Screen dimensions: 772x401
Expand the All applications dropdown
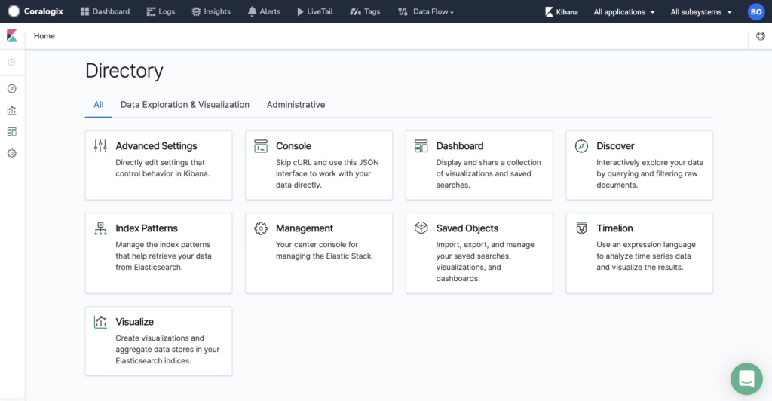624,12
